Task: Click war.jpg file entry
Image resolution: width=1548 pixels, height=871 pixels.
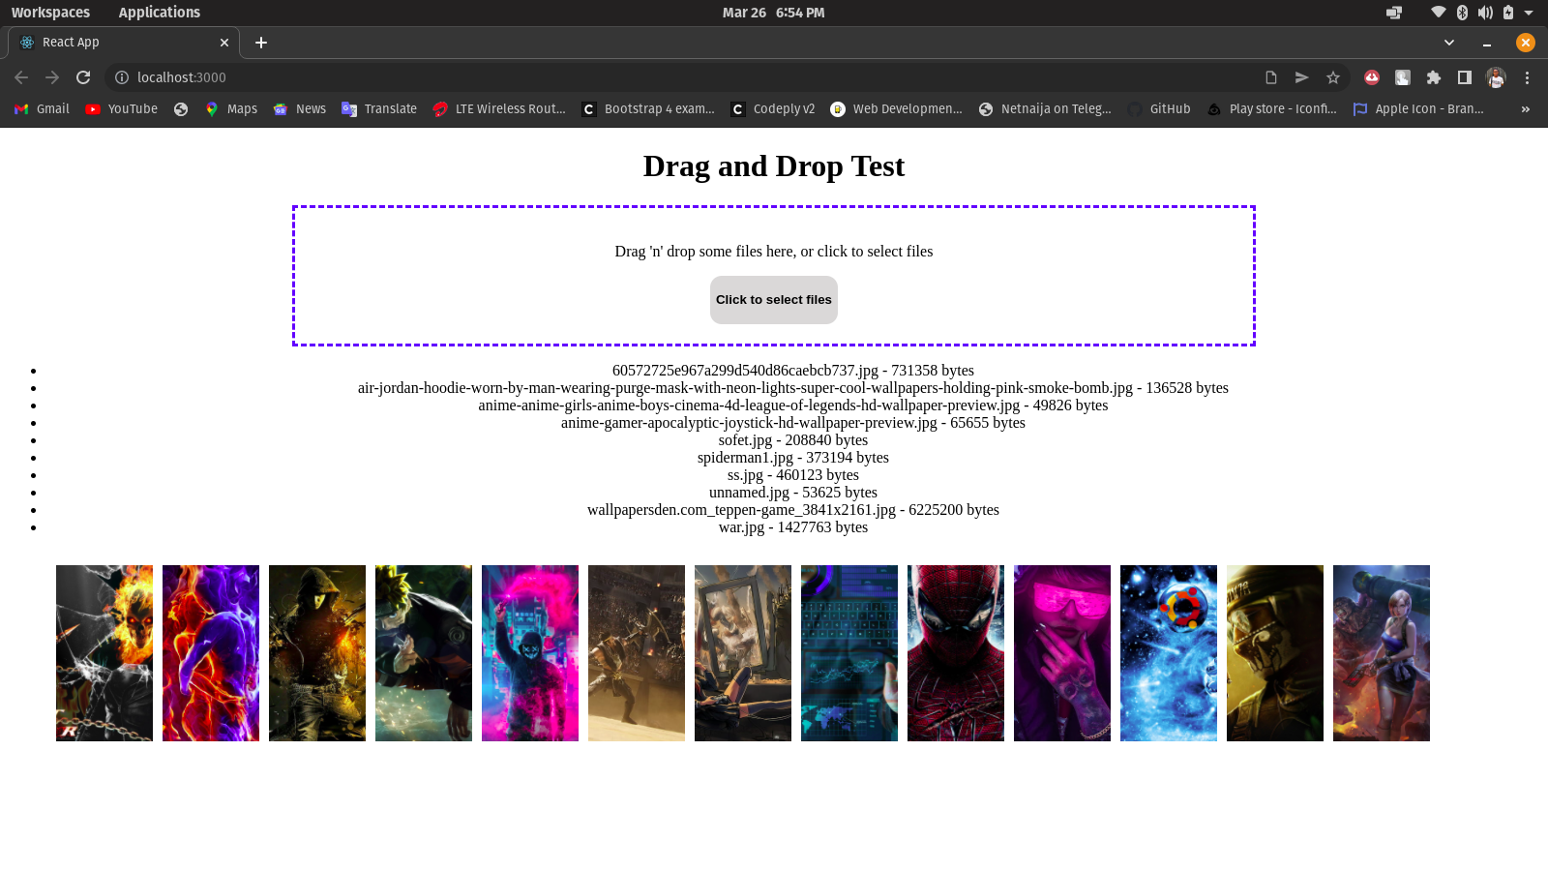Action: 793,527
